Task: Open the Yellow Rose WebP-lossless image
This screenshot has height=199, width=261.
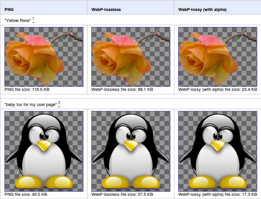Action: (131, 57)
